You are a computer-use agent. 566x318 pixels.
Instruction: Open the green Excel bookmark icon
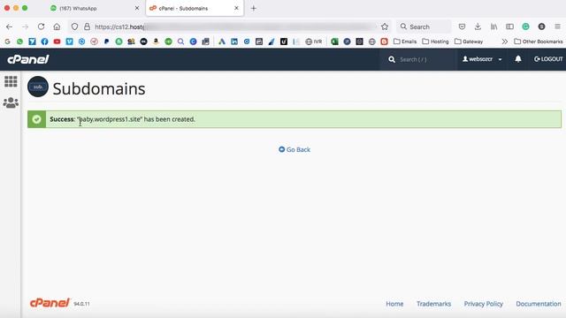click(x=334, y=42)
